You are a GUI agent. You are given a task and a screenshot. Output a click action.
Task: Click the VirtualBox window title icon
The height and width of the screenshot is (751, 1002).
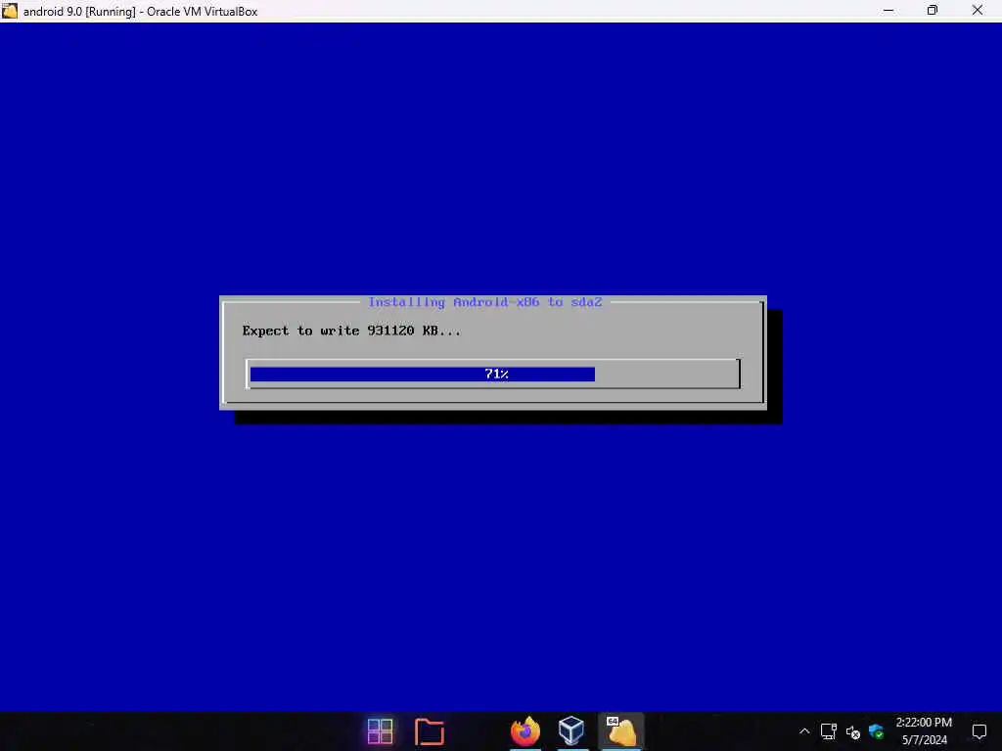tap(10, 11)
